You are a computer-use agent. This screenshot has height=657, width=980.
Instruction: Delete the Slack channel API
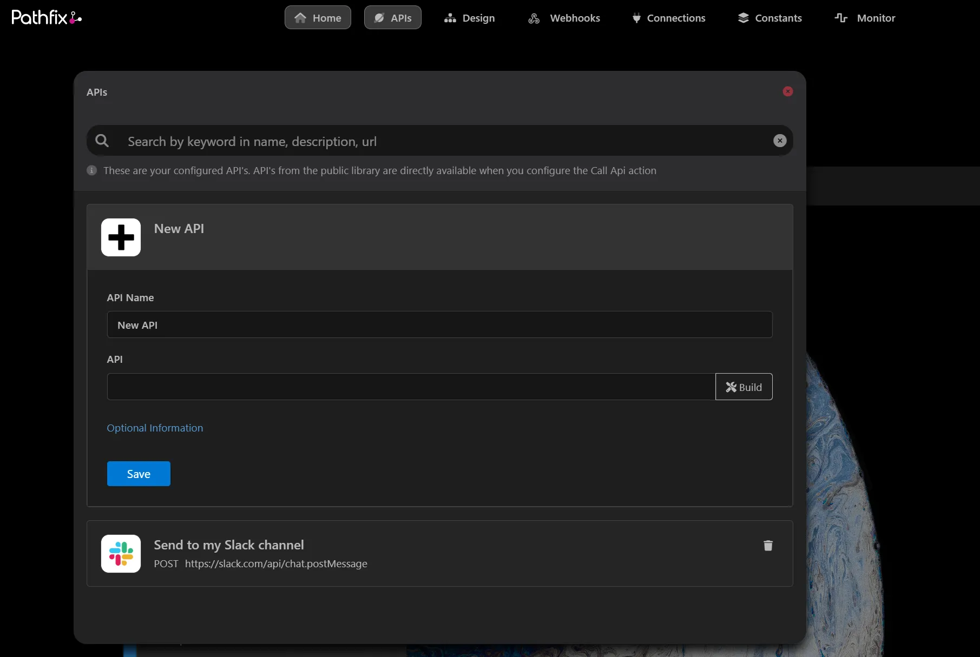(768, 545)
